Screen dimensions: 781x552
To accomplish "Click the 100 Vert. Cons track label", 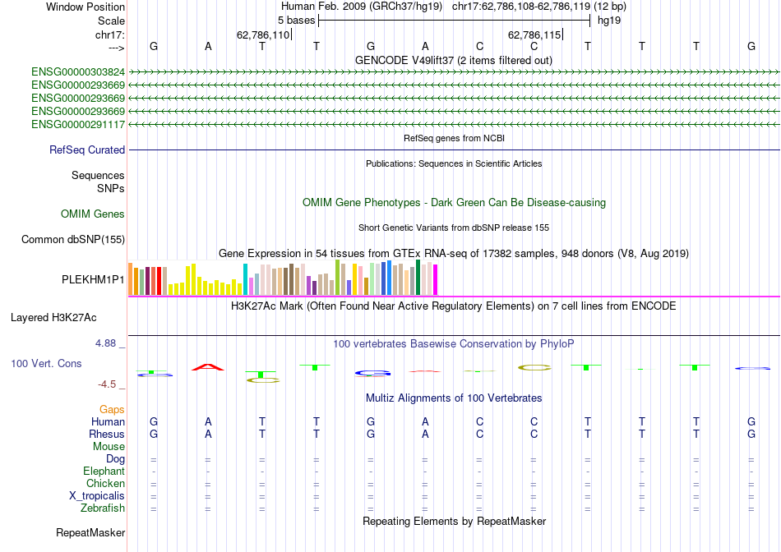I will [46, 363].
